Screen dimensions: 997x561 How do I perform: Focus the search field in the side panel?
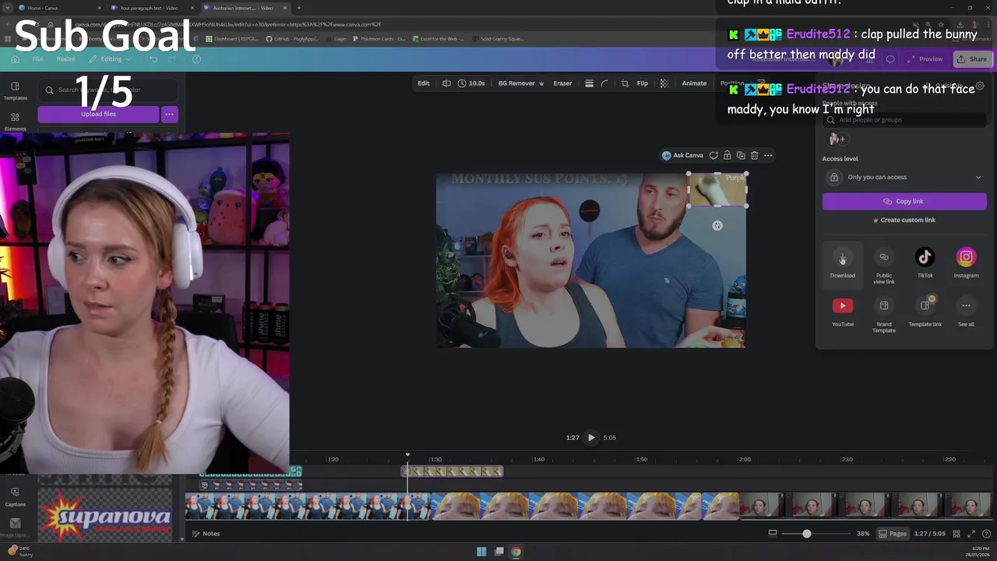(107, 90)
